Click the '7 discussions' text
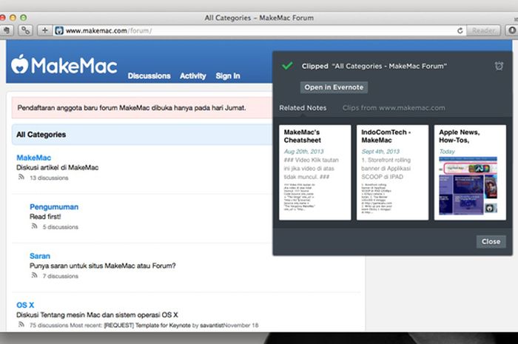The image size is (518, 344). pyautogui.click(x=61, y=276)
